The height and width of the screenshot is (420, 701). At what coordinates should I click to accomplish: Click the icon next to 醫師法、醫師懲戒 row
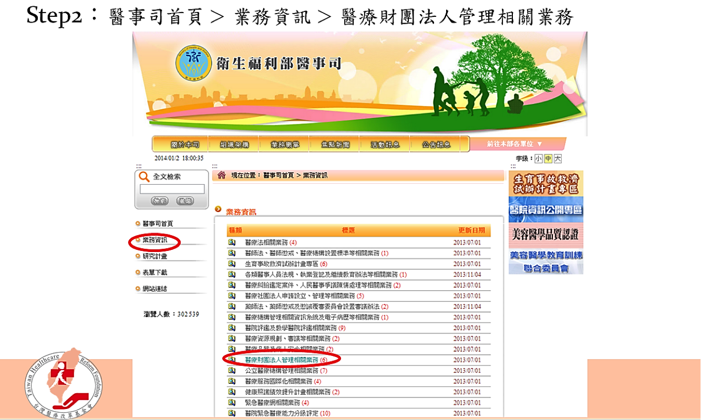[x=232, y=253]
